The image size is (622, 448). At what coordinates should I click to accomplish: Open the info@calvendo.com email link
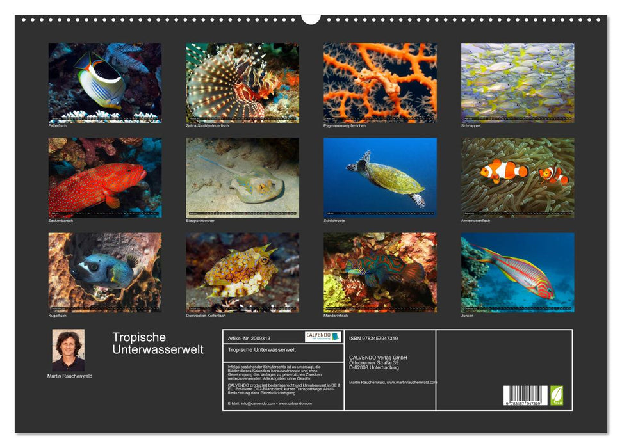point(258,404)
